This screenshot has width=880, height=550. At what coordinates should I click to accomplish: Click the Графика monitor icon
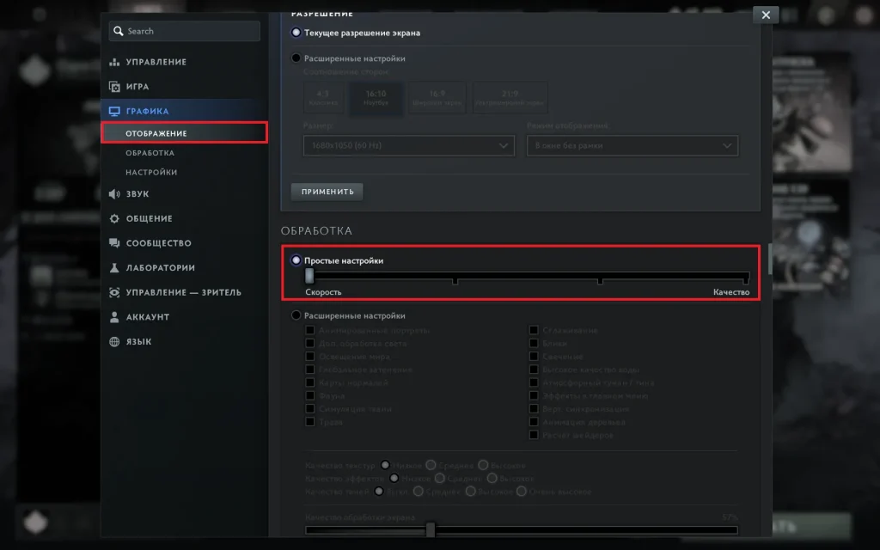114,111
